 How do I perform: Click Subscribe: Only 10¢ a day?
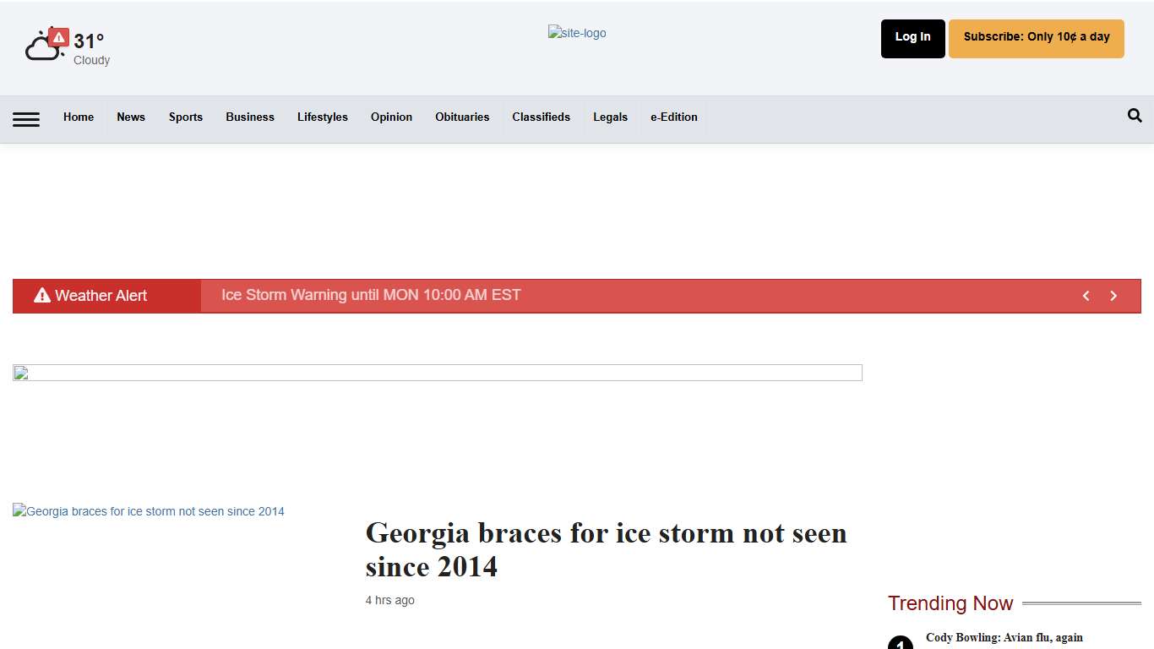pyautogui.click(x=1036, y=38)
